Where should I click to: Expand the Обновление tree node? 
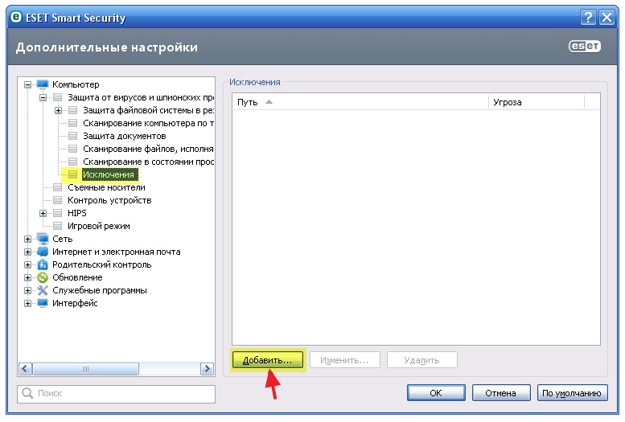click(27, 277)
